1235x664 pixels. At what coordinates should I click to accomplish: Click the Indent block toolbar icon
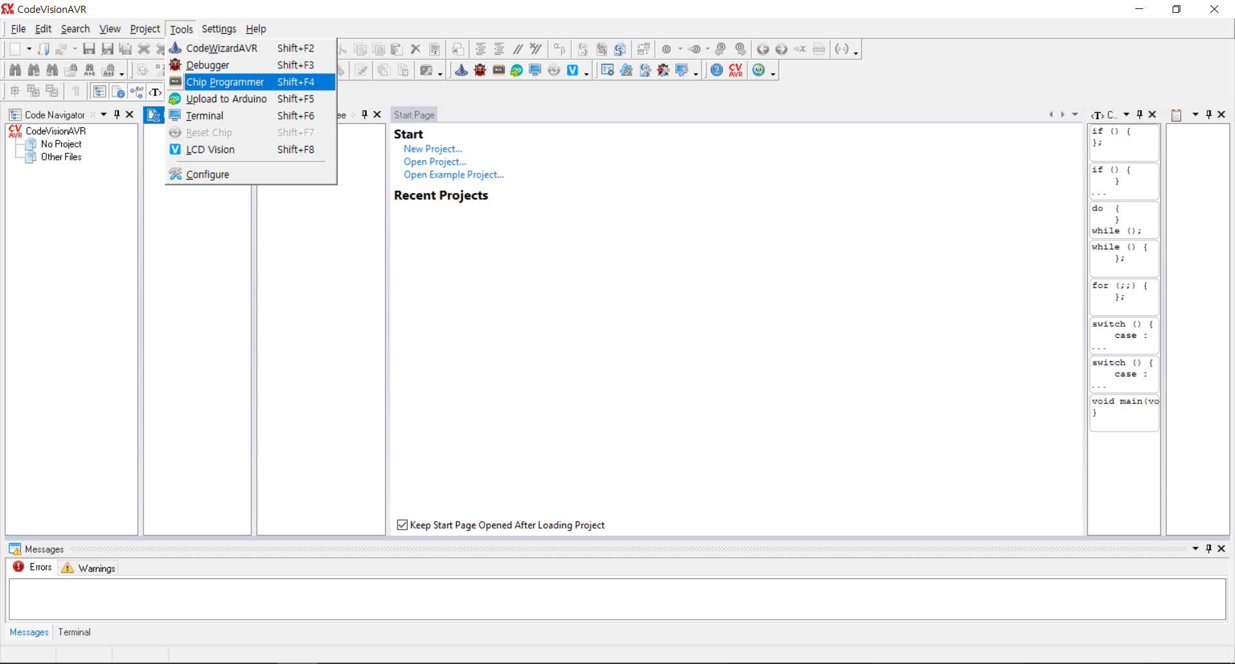(480, 49)
